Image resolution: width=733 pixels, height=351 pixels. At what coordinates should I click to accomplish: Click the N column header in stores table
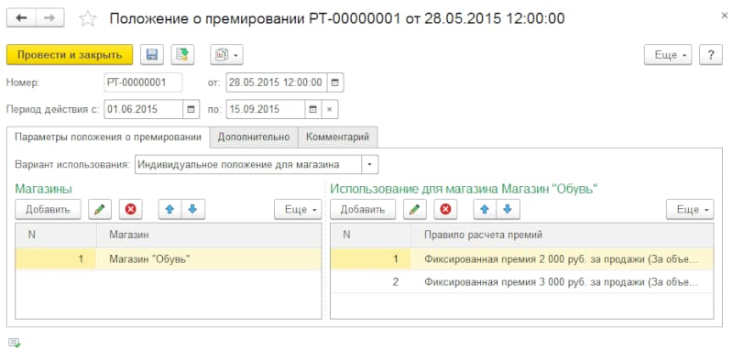coord(56,236)
